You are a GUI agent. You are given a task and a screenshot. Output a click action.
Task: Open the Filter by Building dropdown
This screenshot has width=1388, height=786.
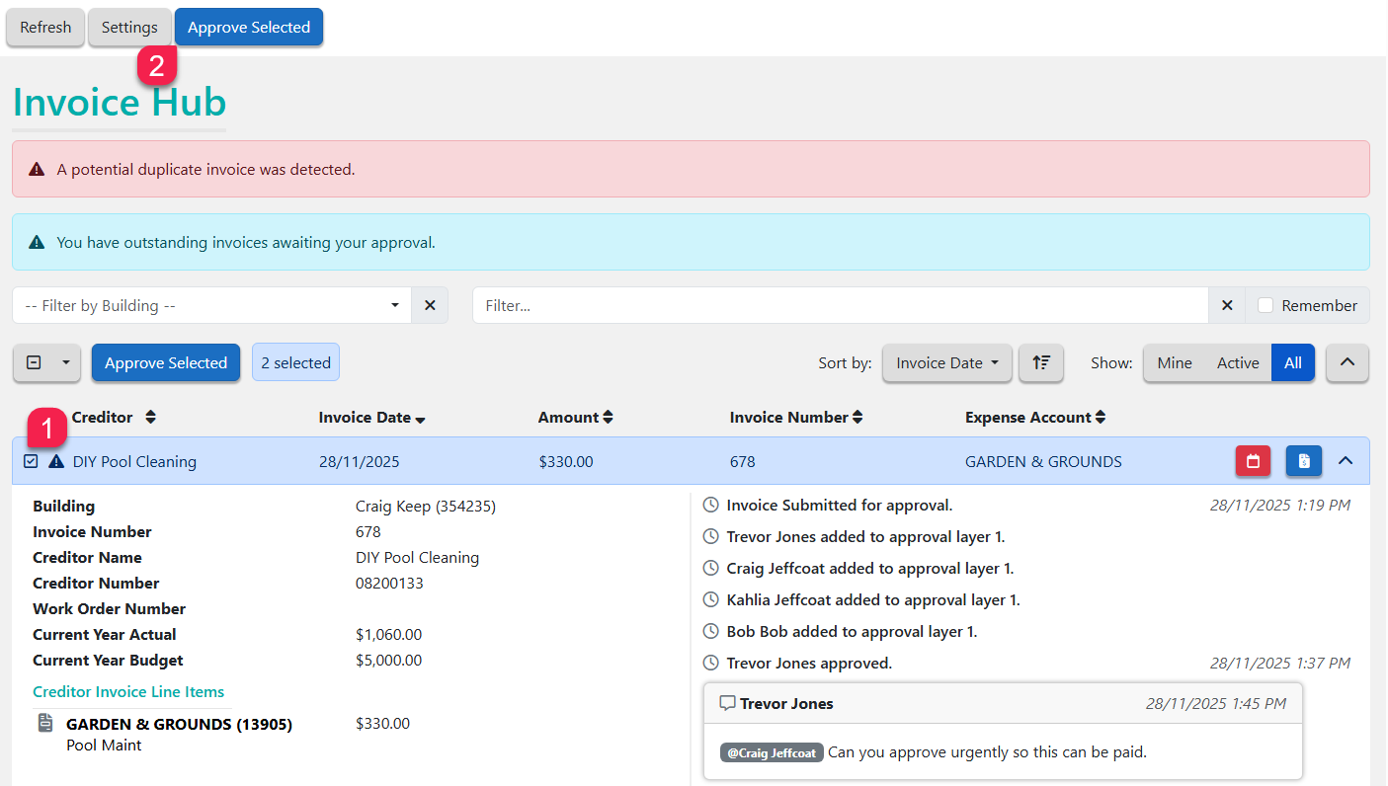(212, 306)
